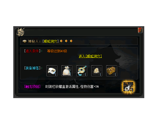
Task: Click the middle difficulty star
Action: [66, 41]
